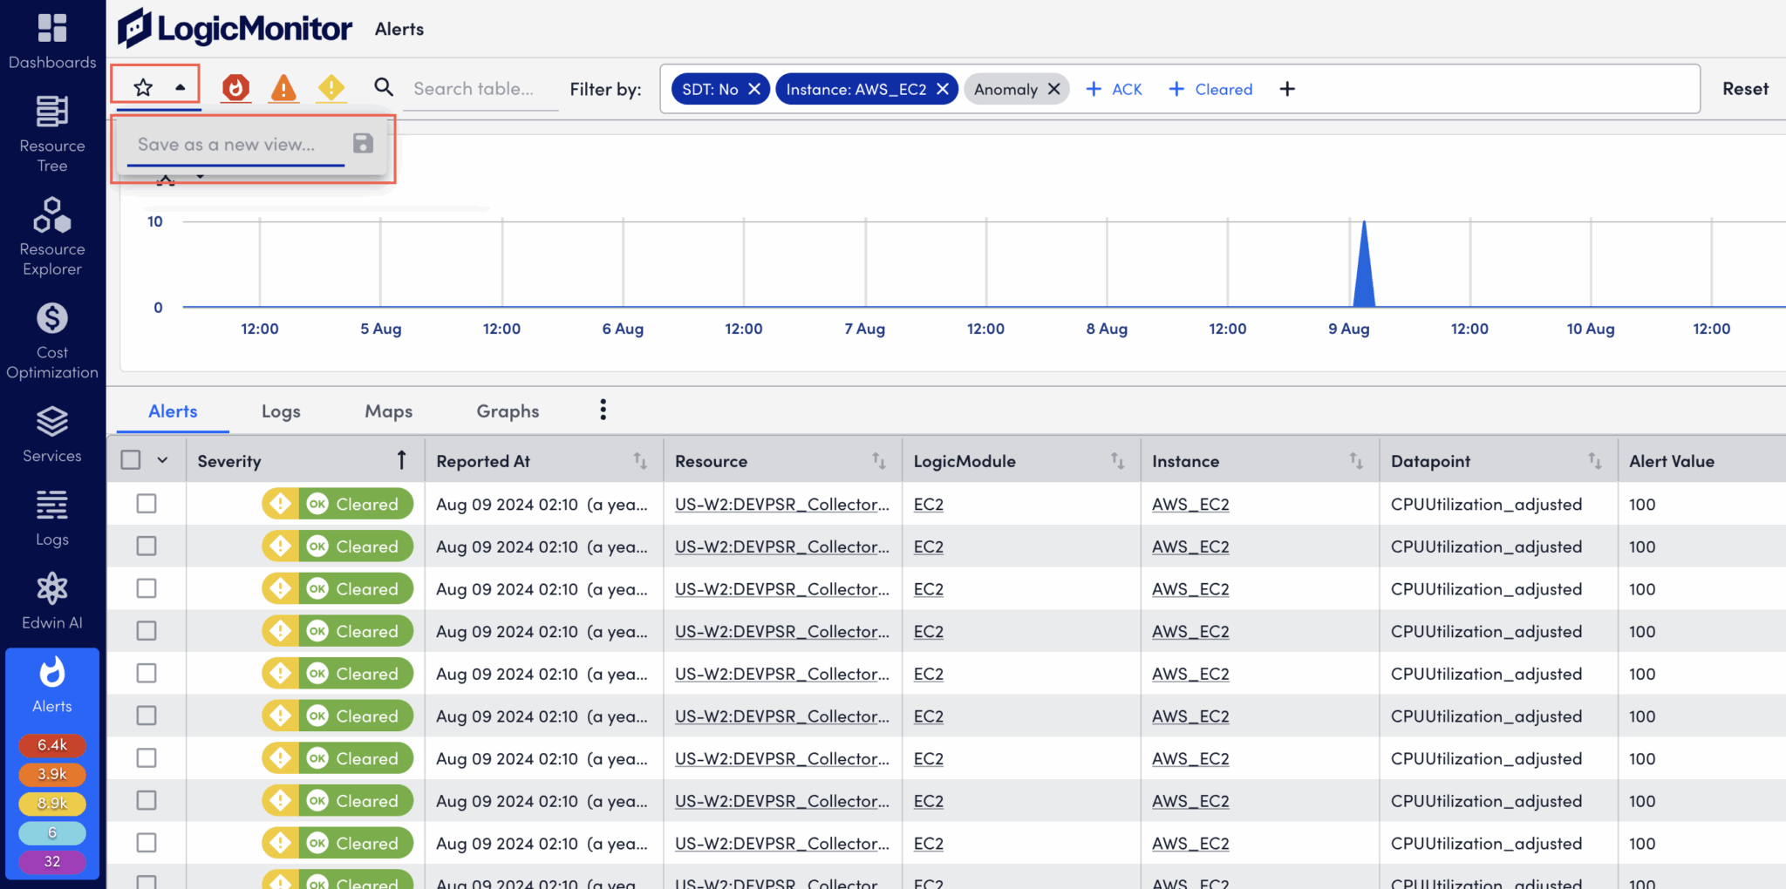
Task: Click the Reset filters button
Action: click(x=1744, y=88)
